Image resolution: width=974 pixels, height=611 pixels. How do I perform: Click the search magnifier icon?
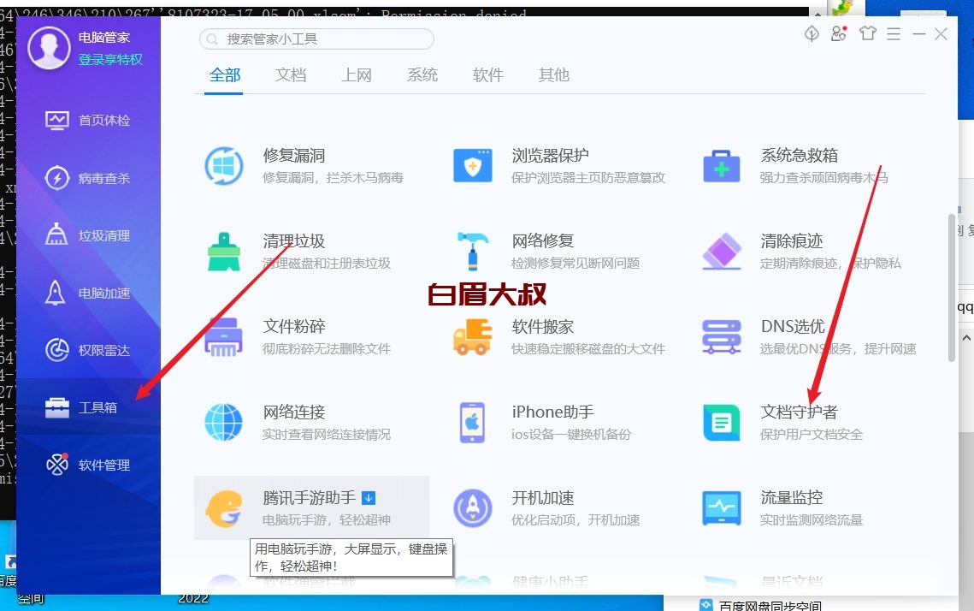[212, 39]
